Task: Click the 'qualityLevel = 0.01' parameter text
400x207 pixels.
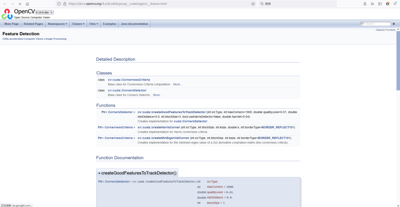Action: 220,192
